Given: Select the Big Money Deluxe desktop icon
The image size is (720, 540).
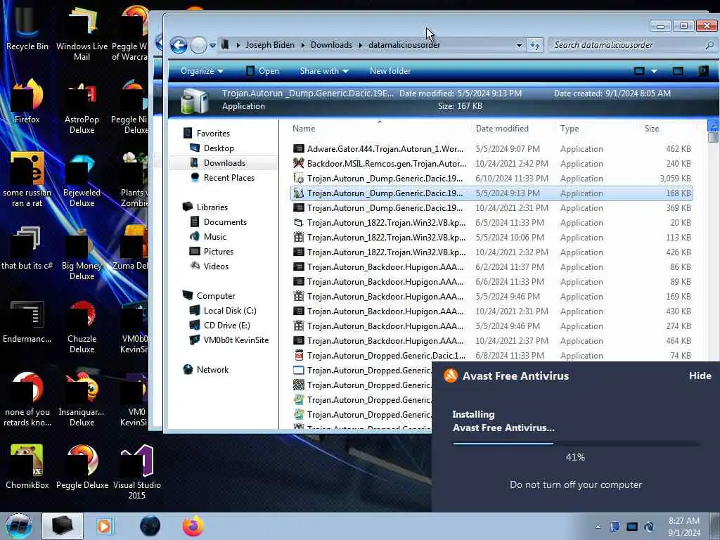Looking at the screenshot, I should click(82, 253).
